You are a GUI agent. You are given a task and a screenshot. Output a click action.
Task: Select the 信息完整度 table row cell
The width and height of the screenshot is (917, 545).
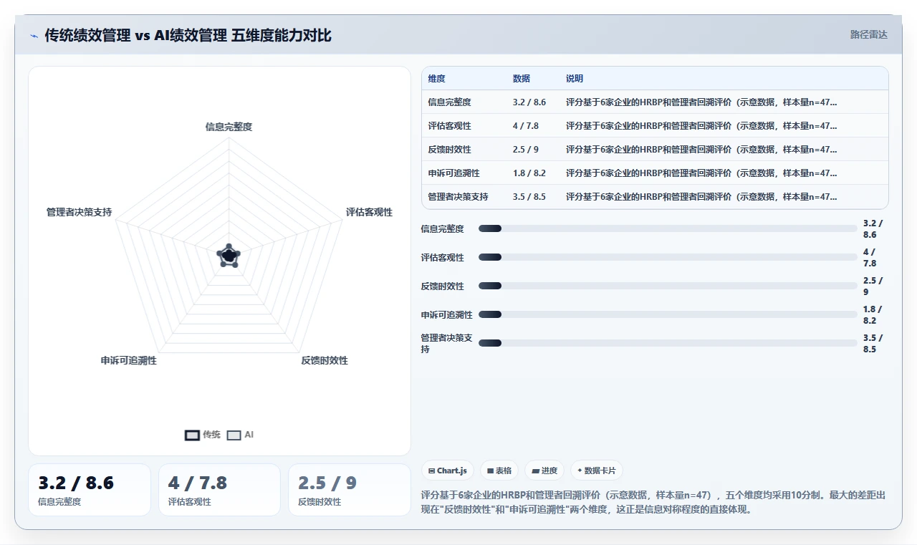(x=449, y=102)
